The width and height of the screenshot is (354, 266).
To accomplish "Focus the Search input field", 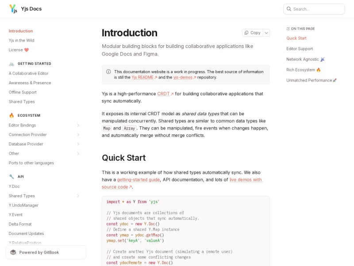I will click(314, 9).
